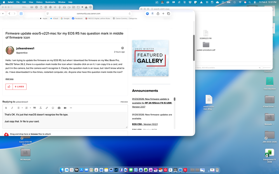Insert photos using the camera icon
Viewport: 279px width, 174px height.
[x=59, y=108]
